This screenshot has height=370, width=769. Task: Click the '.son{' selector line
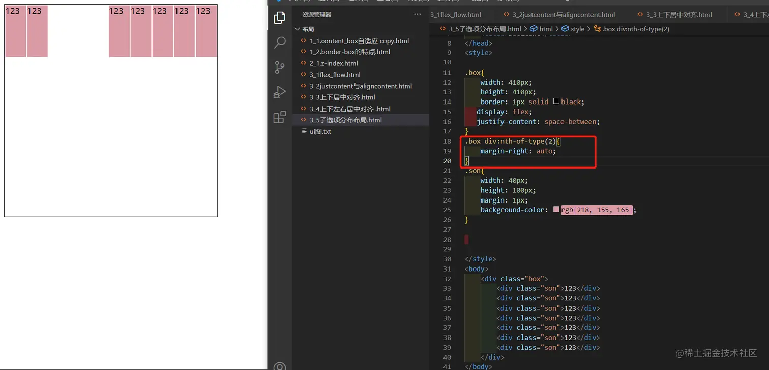(475, 171)
